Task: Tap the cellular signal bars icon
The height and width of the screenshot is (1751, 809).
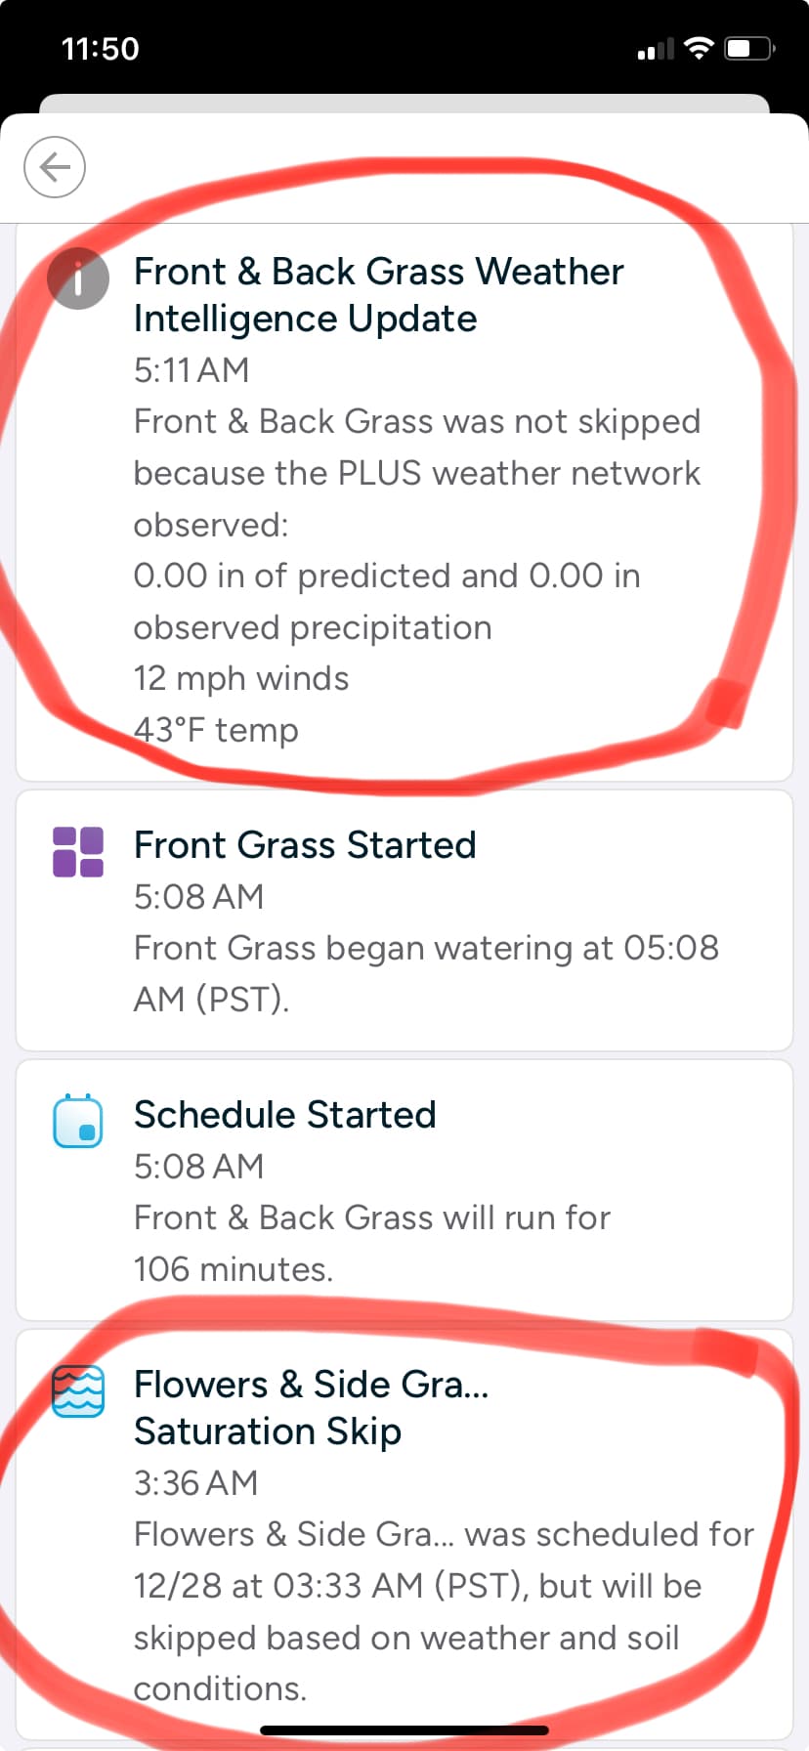Action: (x=656, y=49)
